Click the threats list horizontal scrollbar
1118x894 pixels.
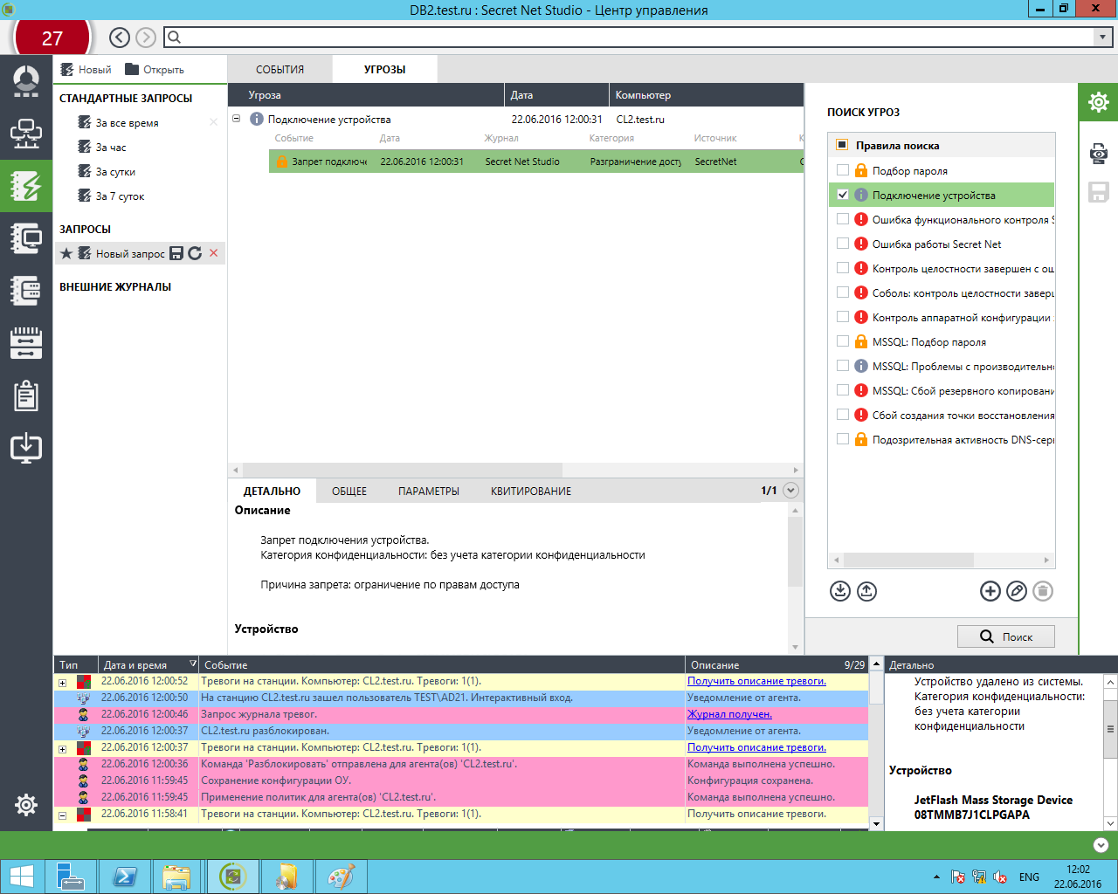[x=403, y=470]
